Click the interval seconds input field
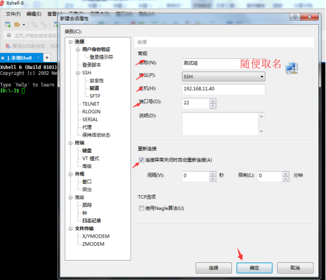This screenshot has height=280, width=326. click(x=196, y=176)
